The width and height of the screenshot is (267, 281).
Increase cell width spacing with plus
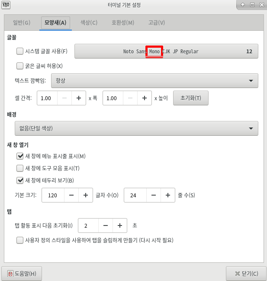point(79,98)
